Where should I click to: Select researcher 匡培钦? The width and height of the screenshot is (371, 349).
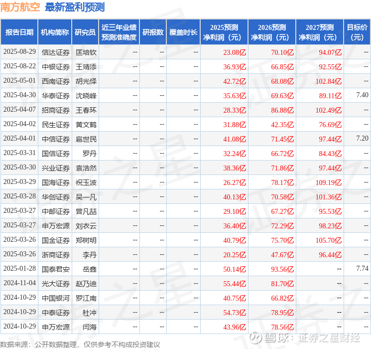point(86,52)
